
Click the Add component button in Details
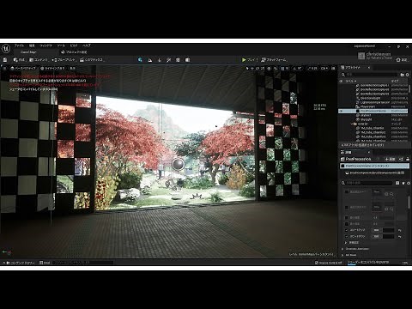(390, 159)
